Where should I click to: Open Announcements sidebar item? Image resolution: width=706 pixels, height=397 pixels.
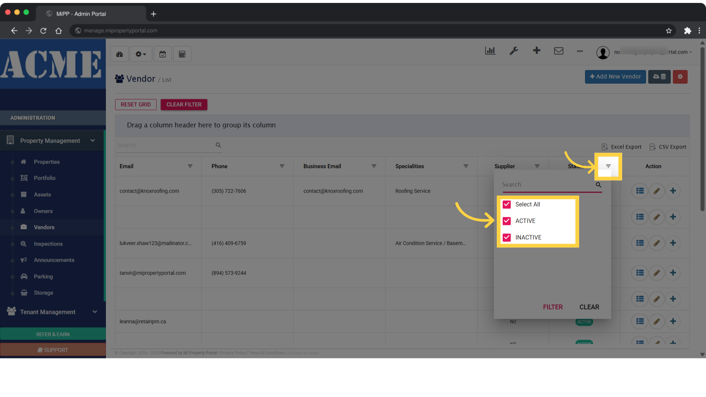pos(54,260)
